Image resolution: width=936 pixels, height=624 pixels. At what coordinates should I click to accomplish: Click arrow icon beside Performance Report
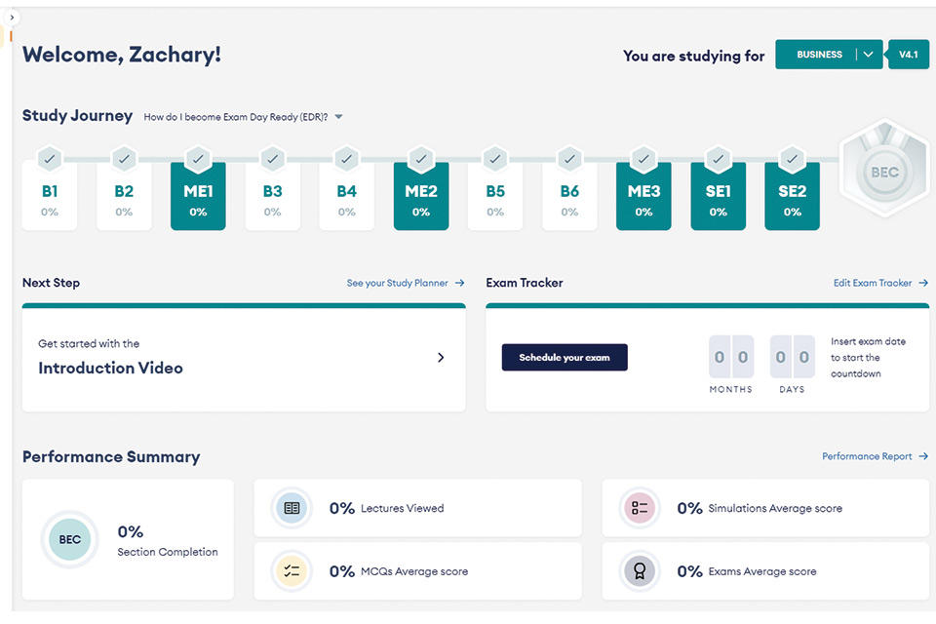click(922, 456)
